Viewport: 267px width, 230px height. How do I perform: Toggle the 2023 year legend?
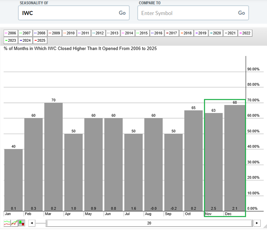[x=11, y=40]
